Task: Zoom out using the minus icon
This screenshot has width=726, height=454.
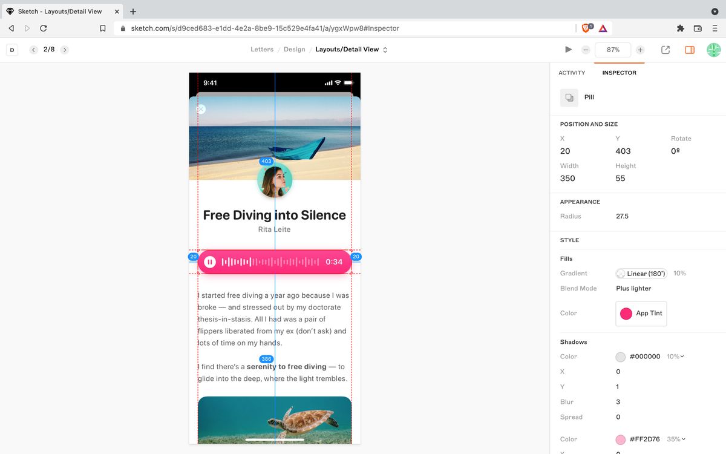Action: click(585, 49)
